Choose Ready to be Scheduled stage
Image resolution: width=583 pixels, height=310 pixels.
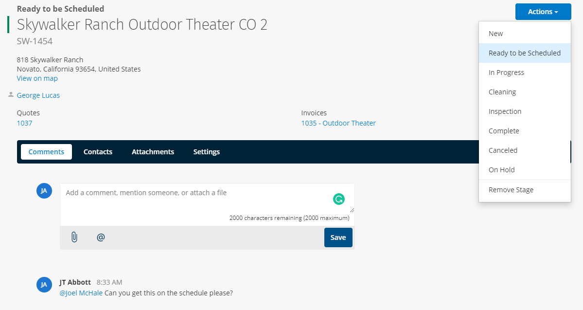[525, 53]
